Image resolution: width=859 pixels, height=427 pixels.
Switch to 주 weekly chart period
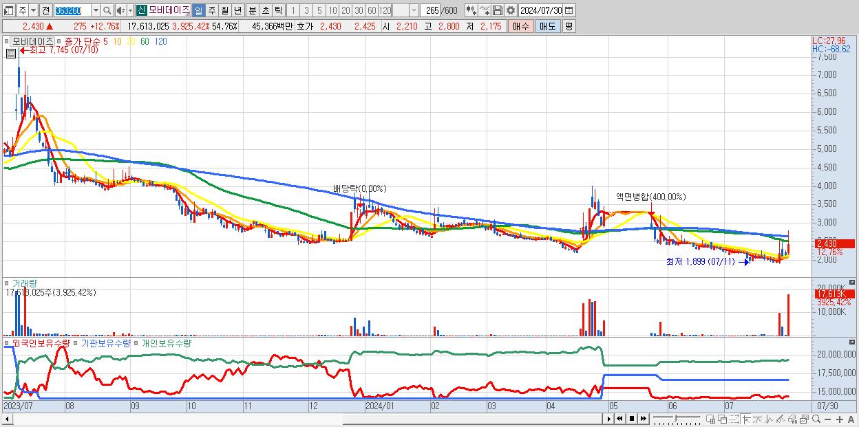[211, 10]
